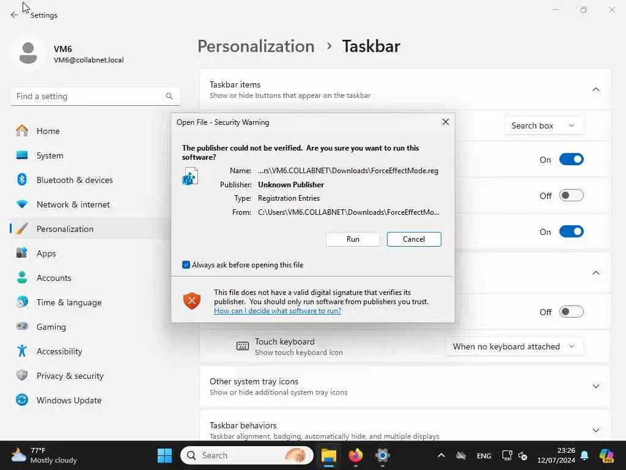Click the red shield warning icon

tap(191, 300)
